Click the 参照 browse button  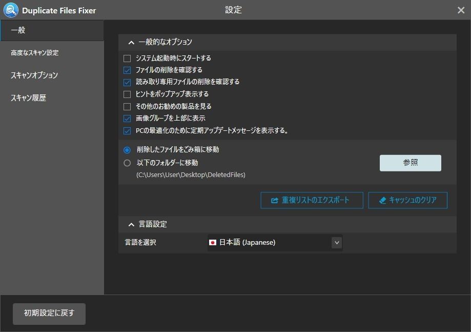(x=411, y=163)
